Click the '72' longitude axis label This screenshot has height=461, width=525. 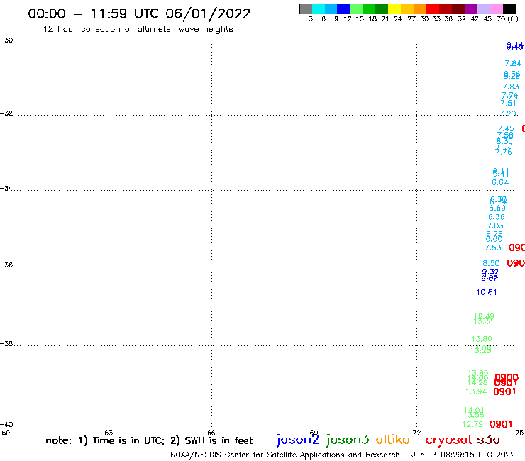click(416, 433)
